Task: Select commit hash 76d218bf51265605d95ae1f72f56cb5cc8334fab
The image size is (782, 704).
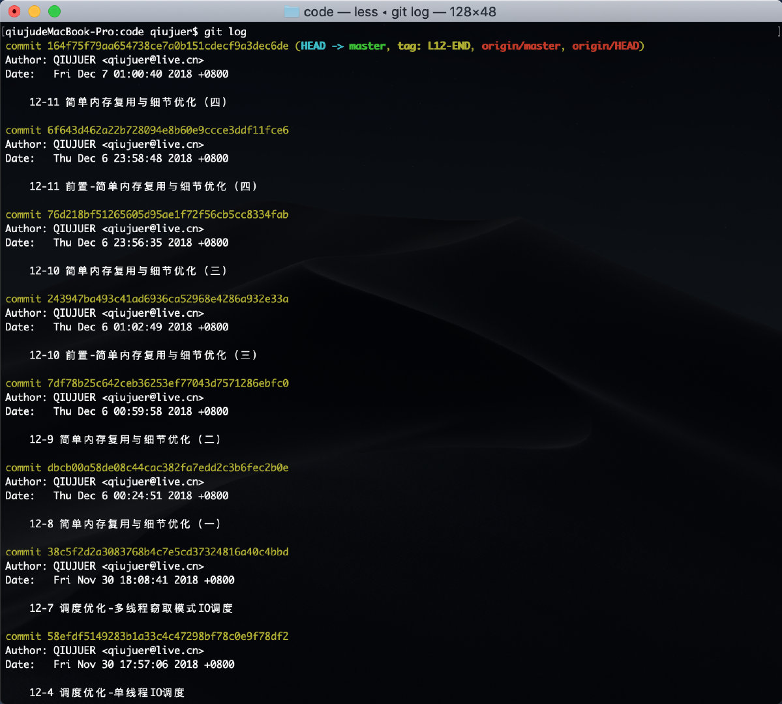Action: pyautogui.click(x=168, y=214)
